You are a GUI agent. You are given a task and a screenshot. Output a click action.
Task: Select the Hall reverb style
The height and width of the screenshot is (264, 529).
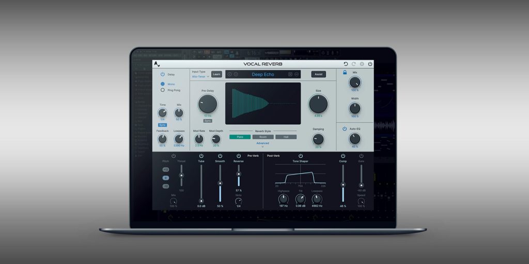click(x=286, y=137)
